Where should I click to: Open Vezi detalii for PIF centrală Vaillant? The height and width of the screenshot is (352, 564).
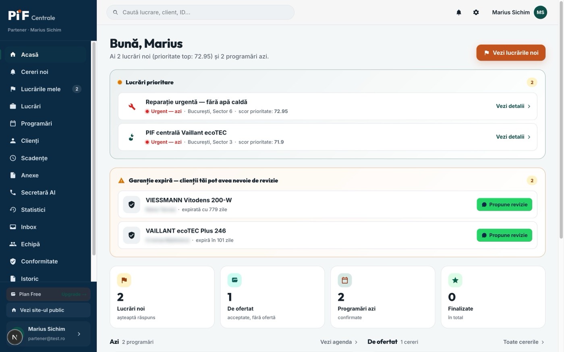click(x=513, y=137)
